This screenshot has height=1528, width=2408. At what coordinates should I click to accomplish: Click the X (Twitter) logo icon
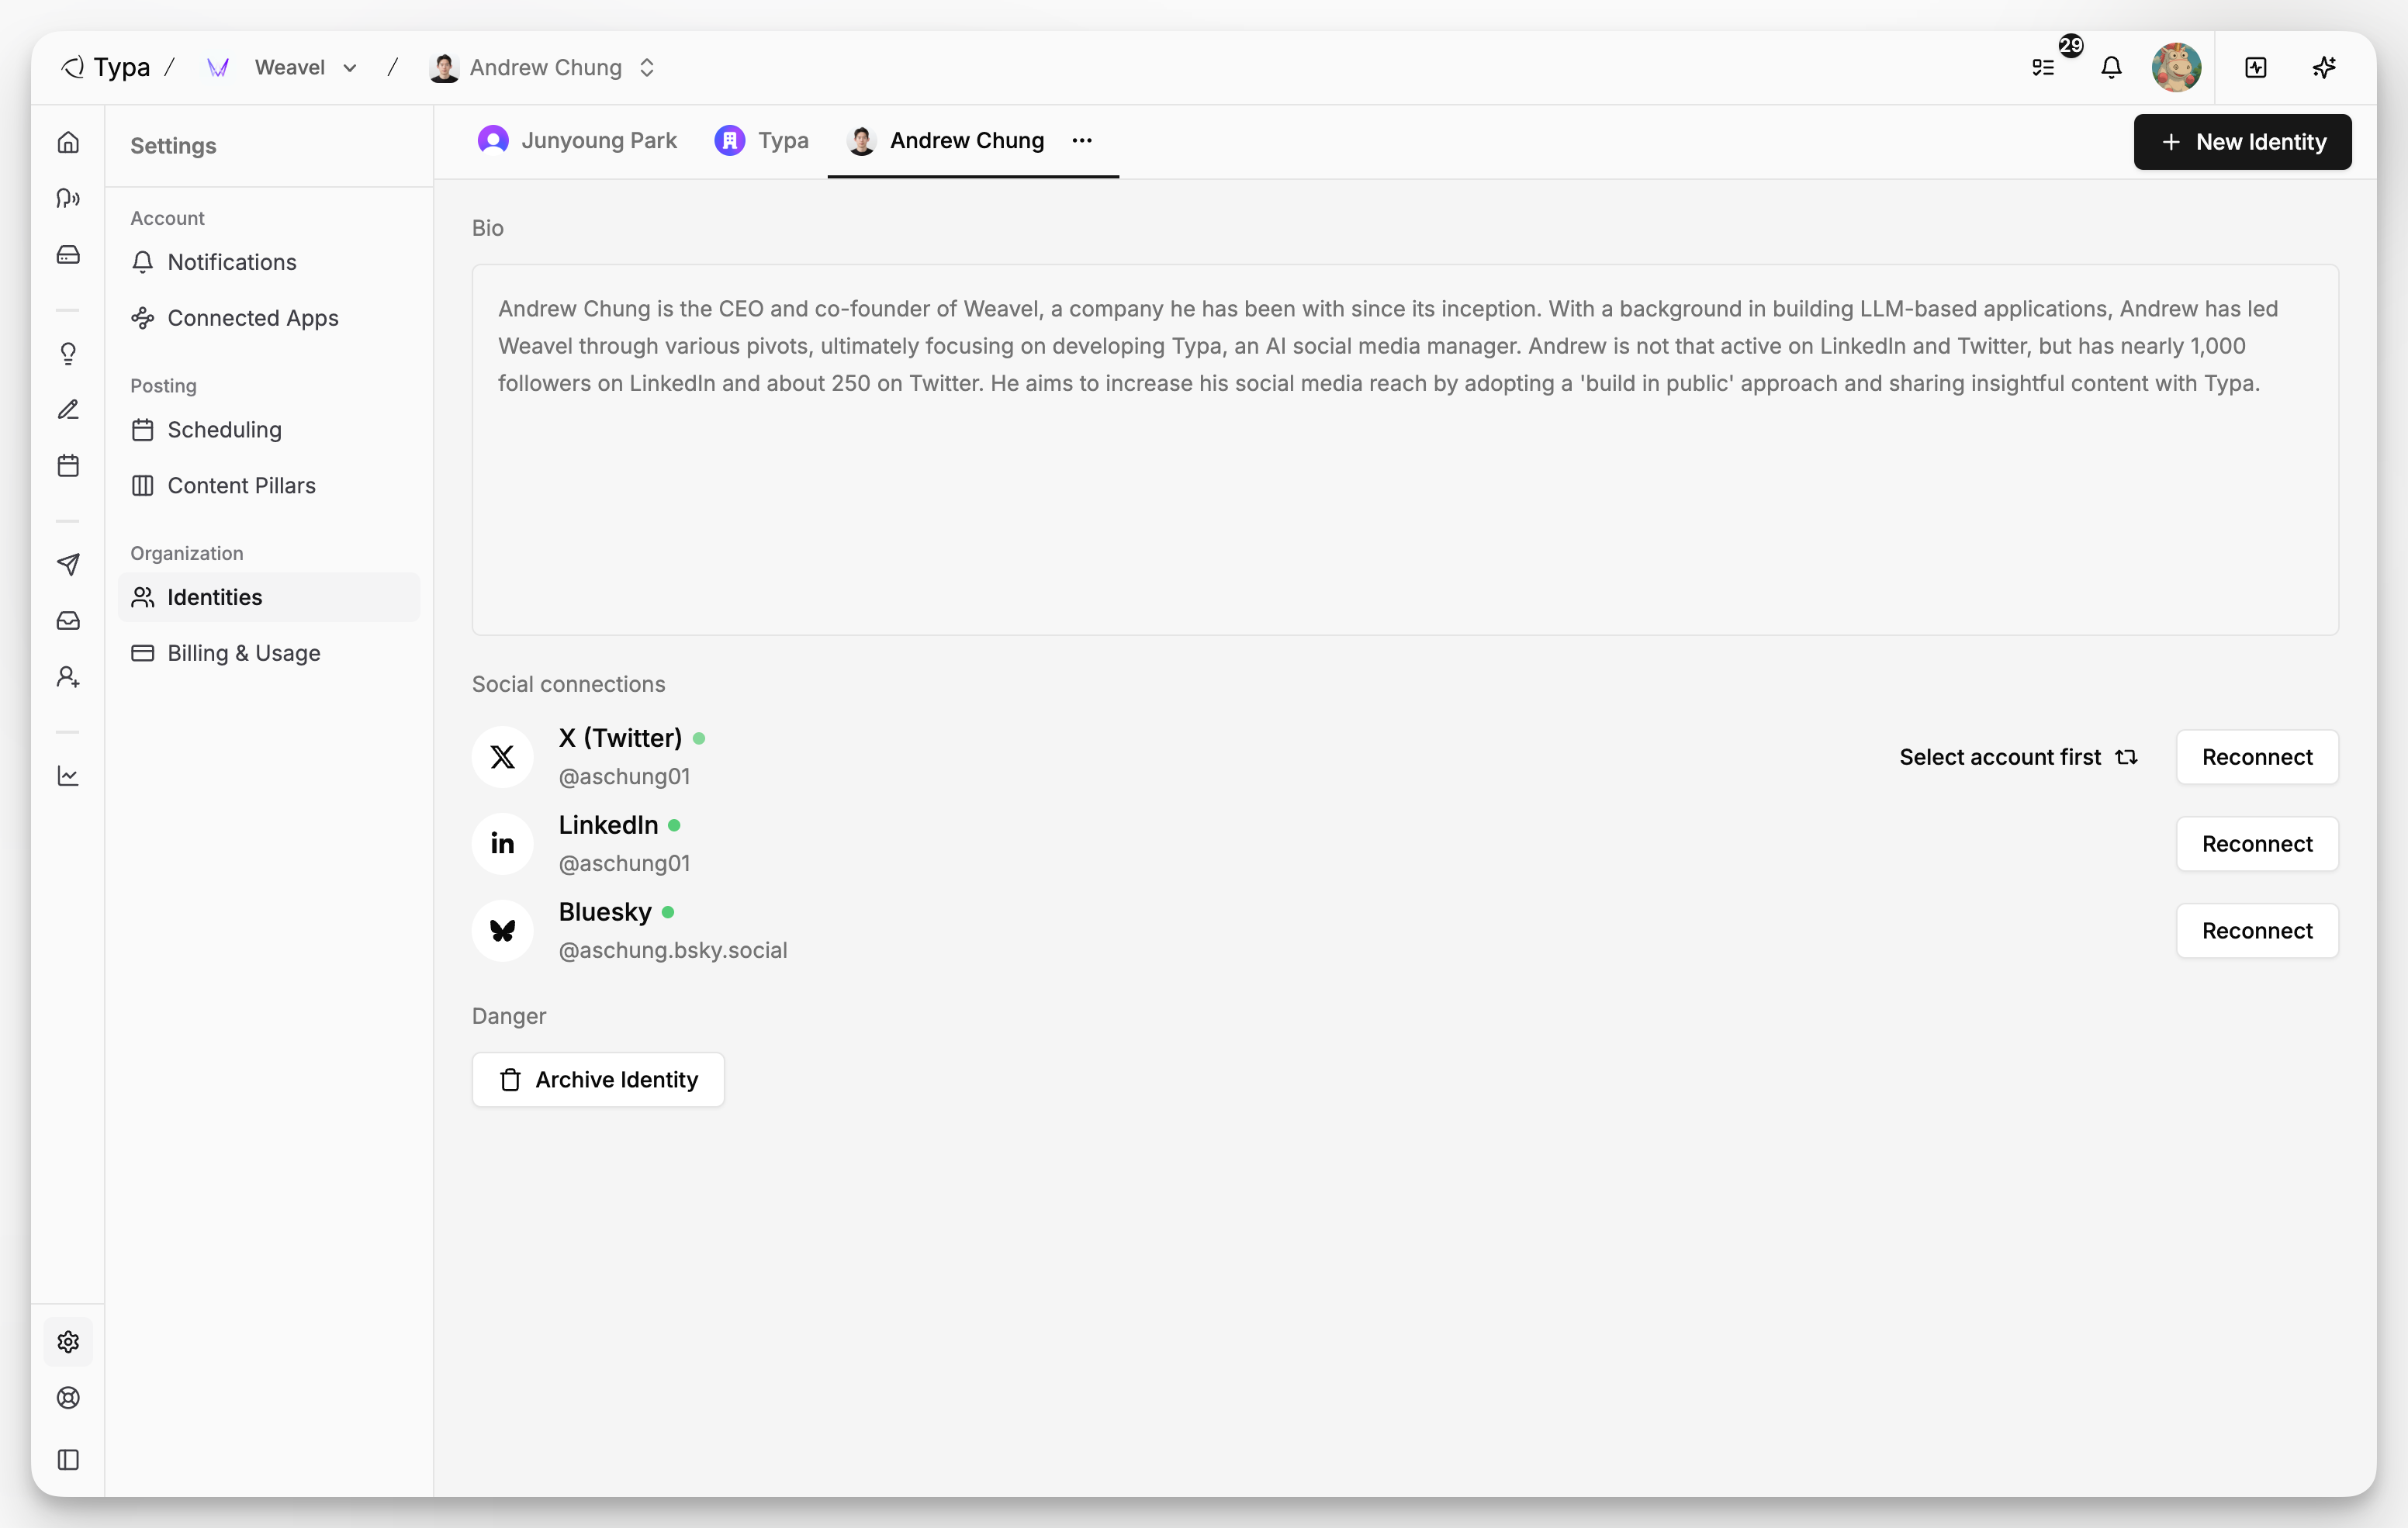(x=502, y=757)
